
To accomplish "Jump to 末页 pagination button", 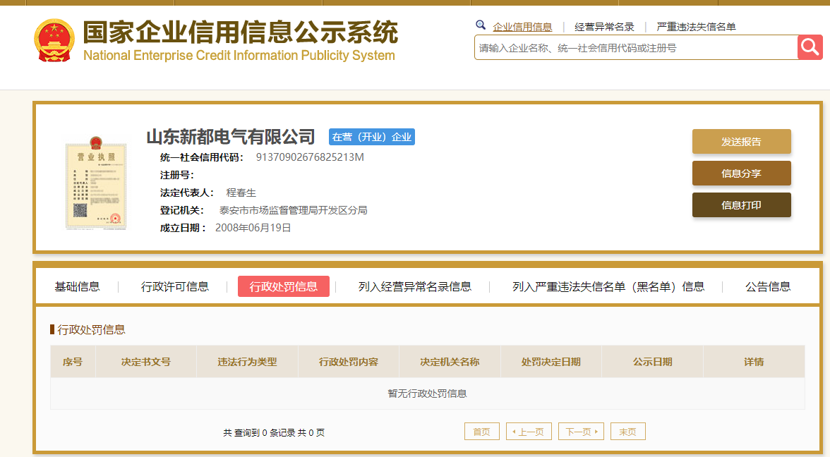I will 628,432.
